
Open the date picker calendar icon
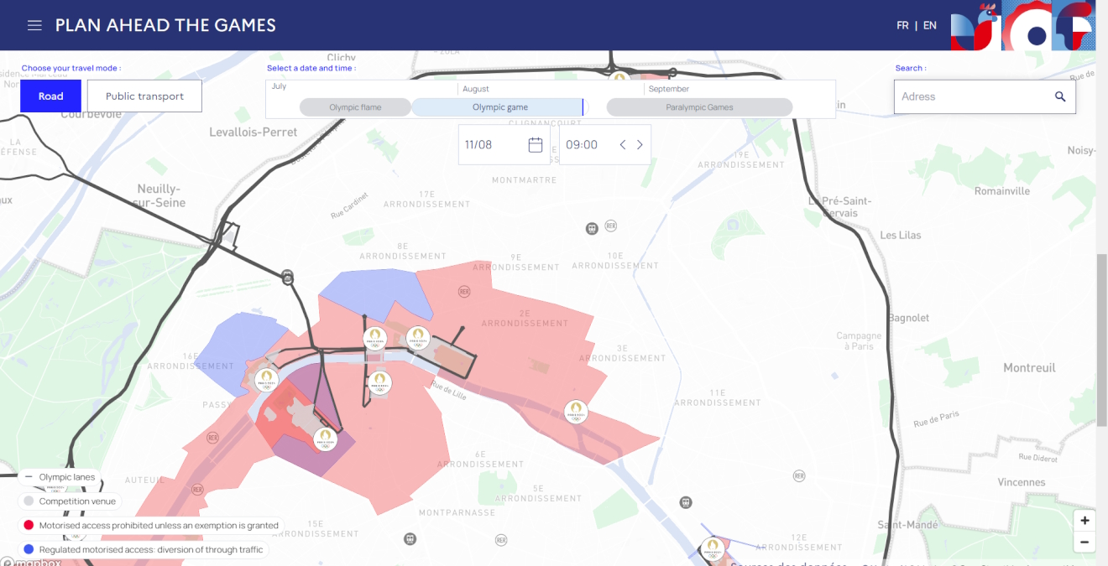point(535,144)
